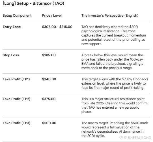
Task: Click the $285.00 stop loss value
Action: point(49,55)
